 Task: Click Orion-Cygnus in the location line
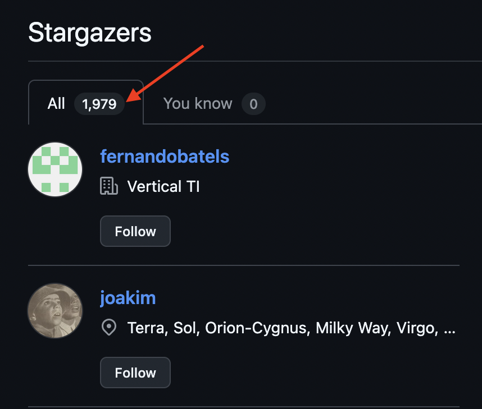pyautogui.click(x=256, y=328)
